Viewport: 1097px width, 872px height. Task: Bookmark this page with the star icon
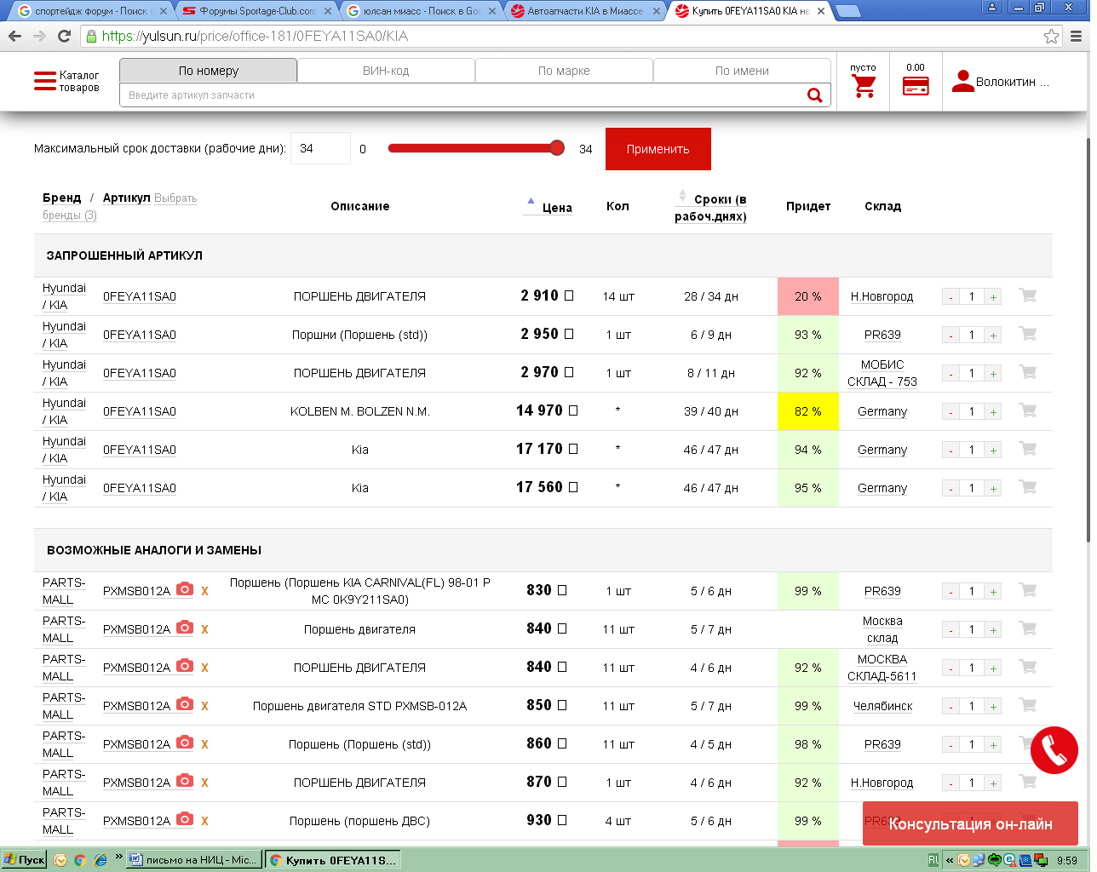click(x=1051, y=37)
